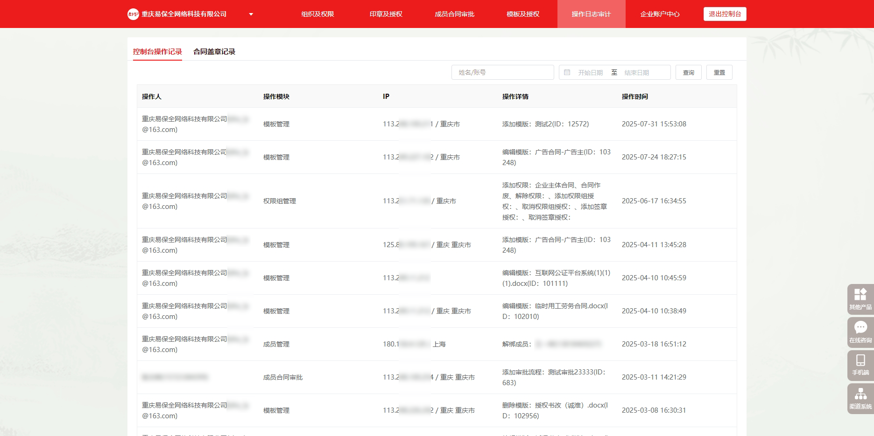Click detail 编辑模版：临时用工劳务合同.docx
The height and width of the screenshot is (436, 874).
(555, 311)
